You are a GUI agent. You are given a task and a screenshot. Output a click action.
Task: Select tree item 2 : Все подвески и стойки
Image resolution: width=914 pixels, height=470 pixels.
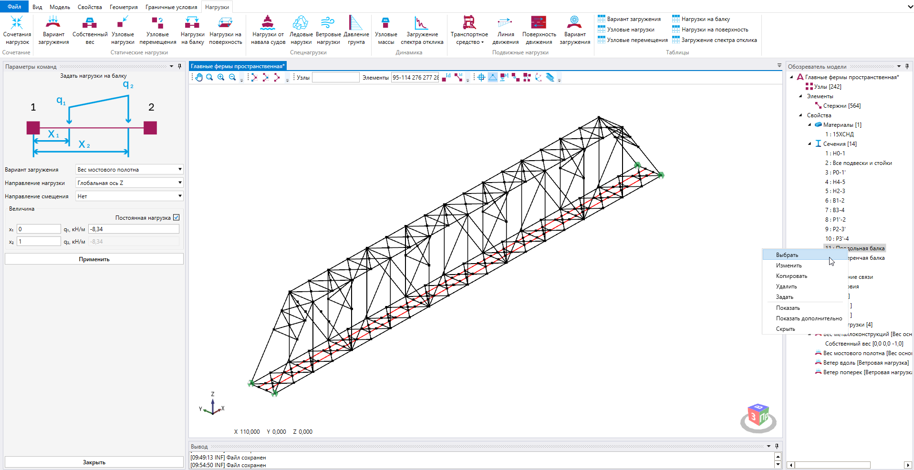(859, 163)
